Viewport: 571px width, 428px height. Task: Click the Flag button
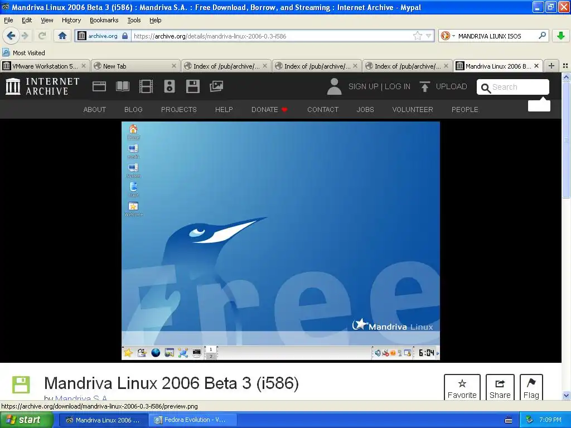[531, 388]
